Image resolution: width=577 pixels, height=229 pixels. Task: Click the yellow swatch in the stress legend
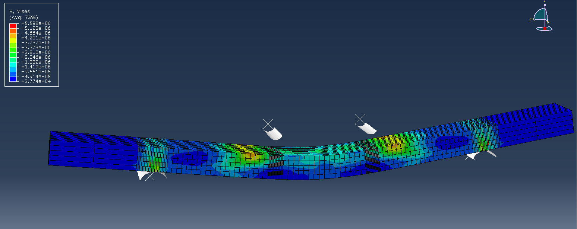[13, 40]
